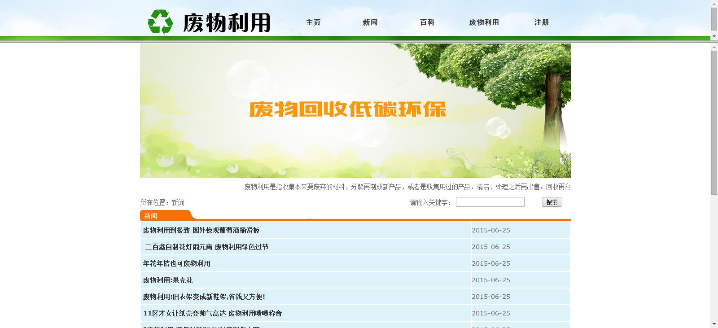Open the 废物利用:果壳花 news link
The image size is (718, 328).
pos(167,280)
